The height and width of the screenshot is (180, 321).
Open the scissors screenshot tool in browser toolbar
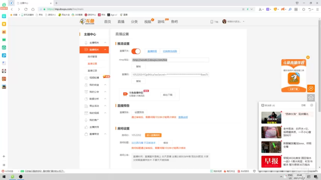point(260,9)
